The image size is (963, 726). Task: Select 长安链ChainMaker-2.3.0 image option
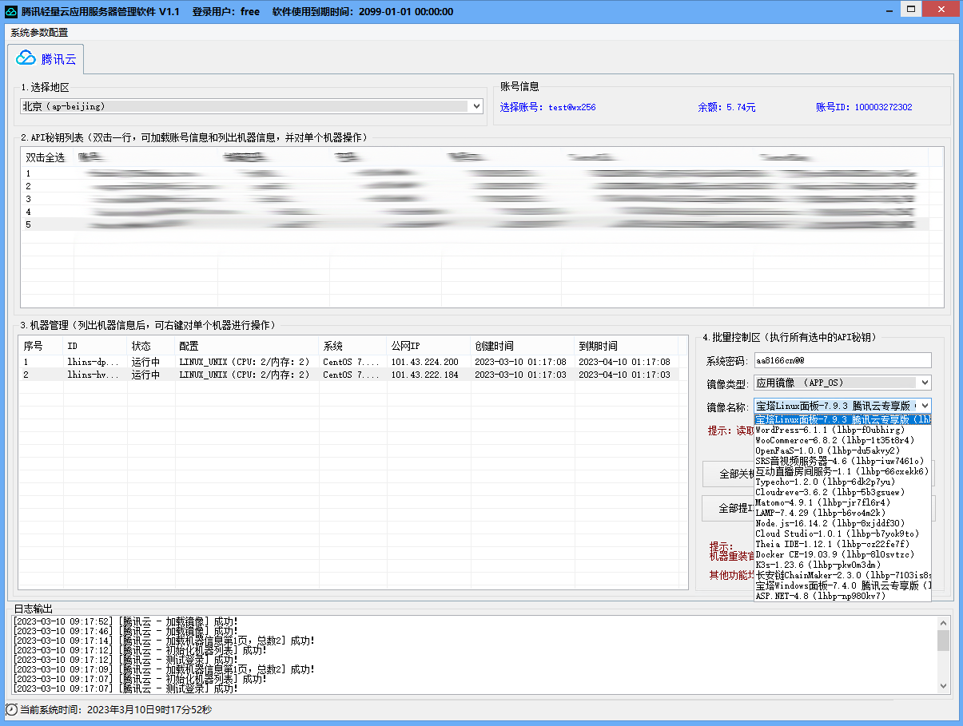(842, 575)
